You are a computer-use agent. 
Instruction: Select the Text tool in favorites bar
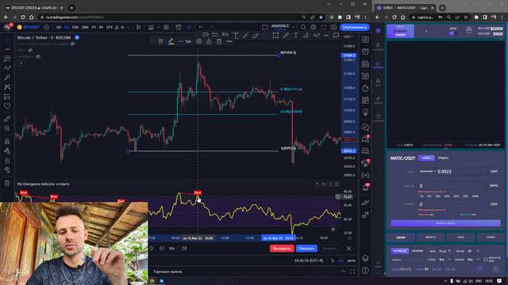click(x=295, y=35)
